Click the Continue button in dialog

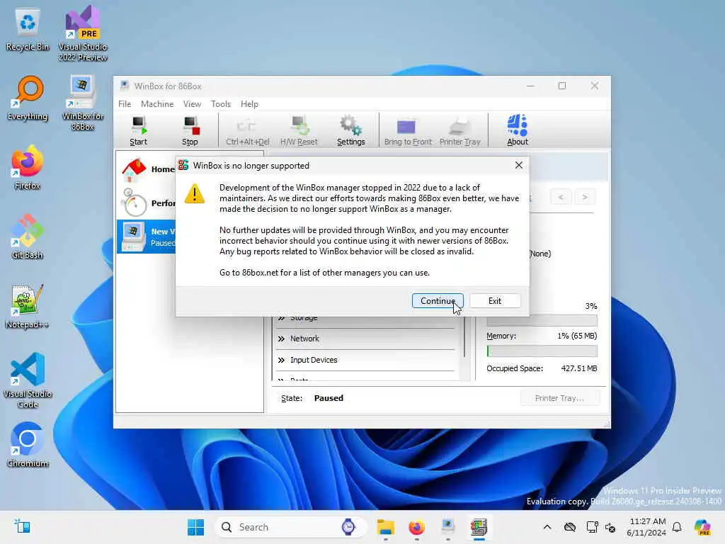coord(438,300)
